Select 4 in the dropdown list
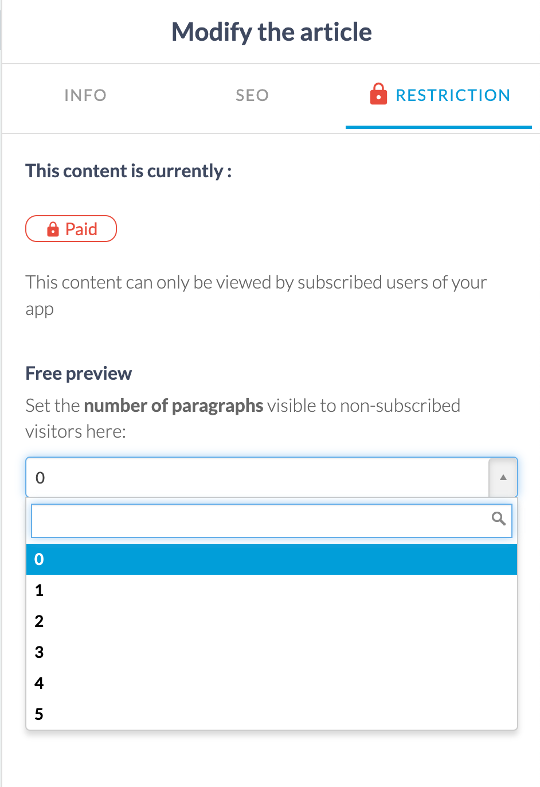Image resolution: width=540 pixels, height=787 pixels. (x=272, y=683)
